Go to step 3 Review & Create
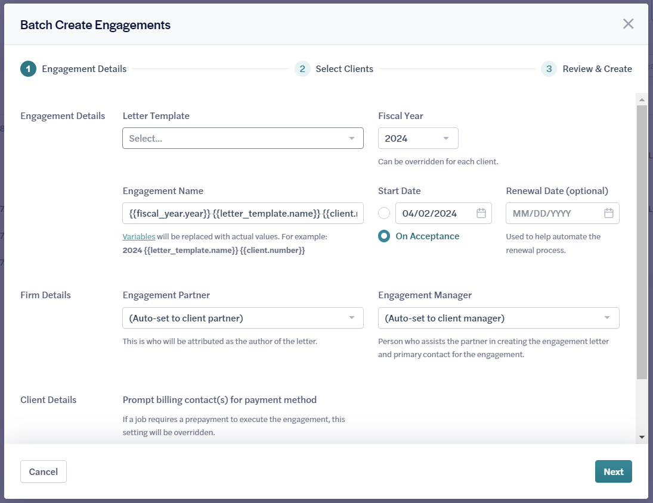Viewport: 653px width, 503px height. [586, 69]
